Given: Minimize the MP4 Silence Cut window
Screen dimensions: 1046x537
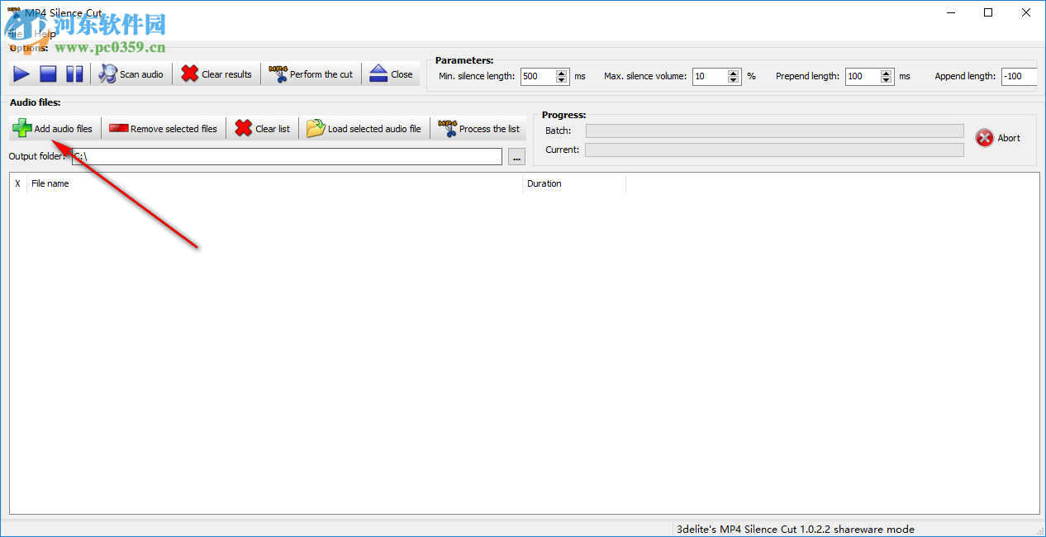Looking at the screenshot, I should pos(951,12).
